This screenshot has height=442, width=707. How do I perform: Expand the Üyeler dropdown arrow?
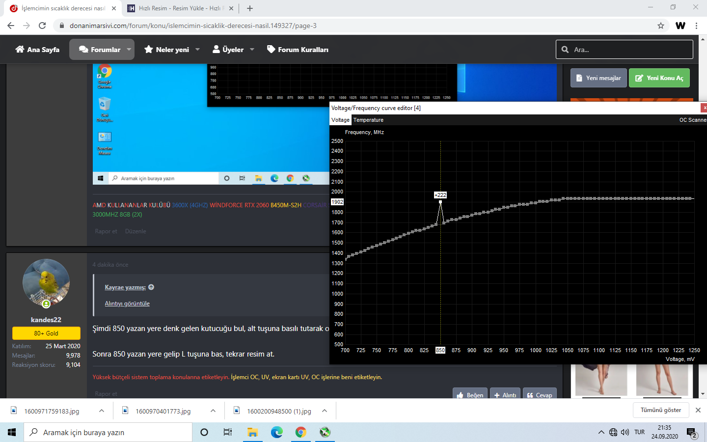(252, 50)
